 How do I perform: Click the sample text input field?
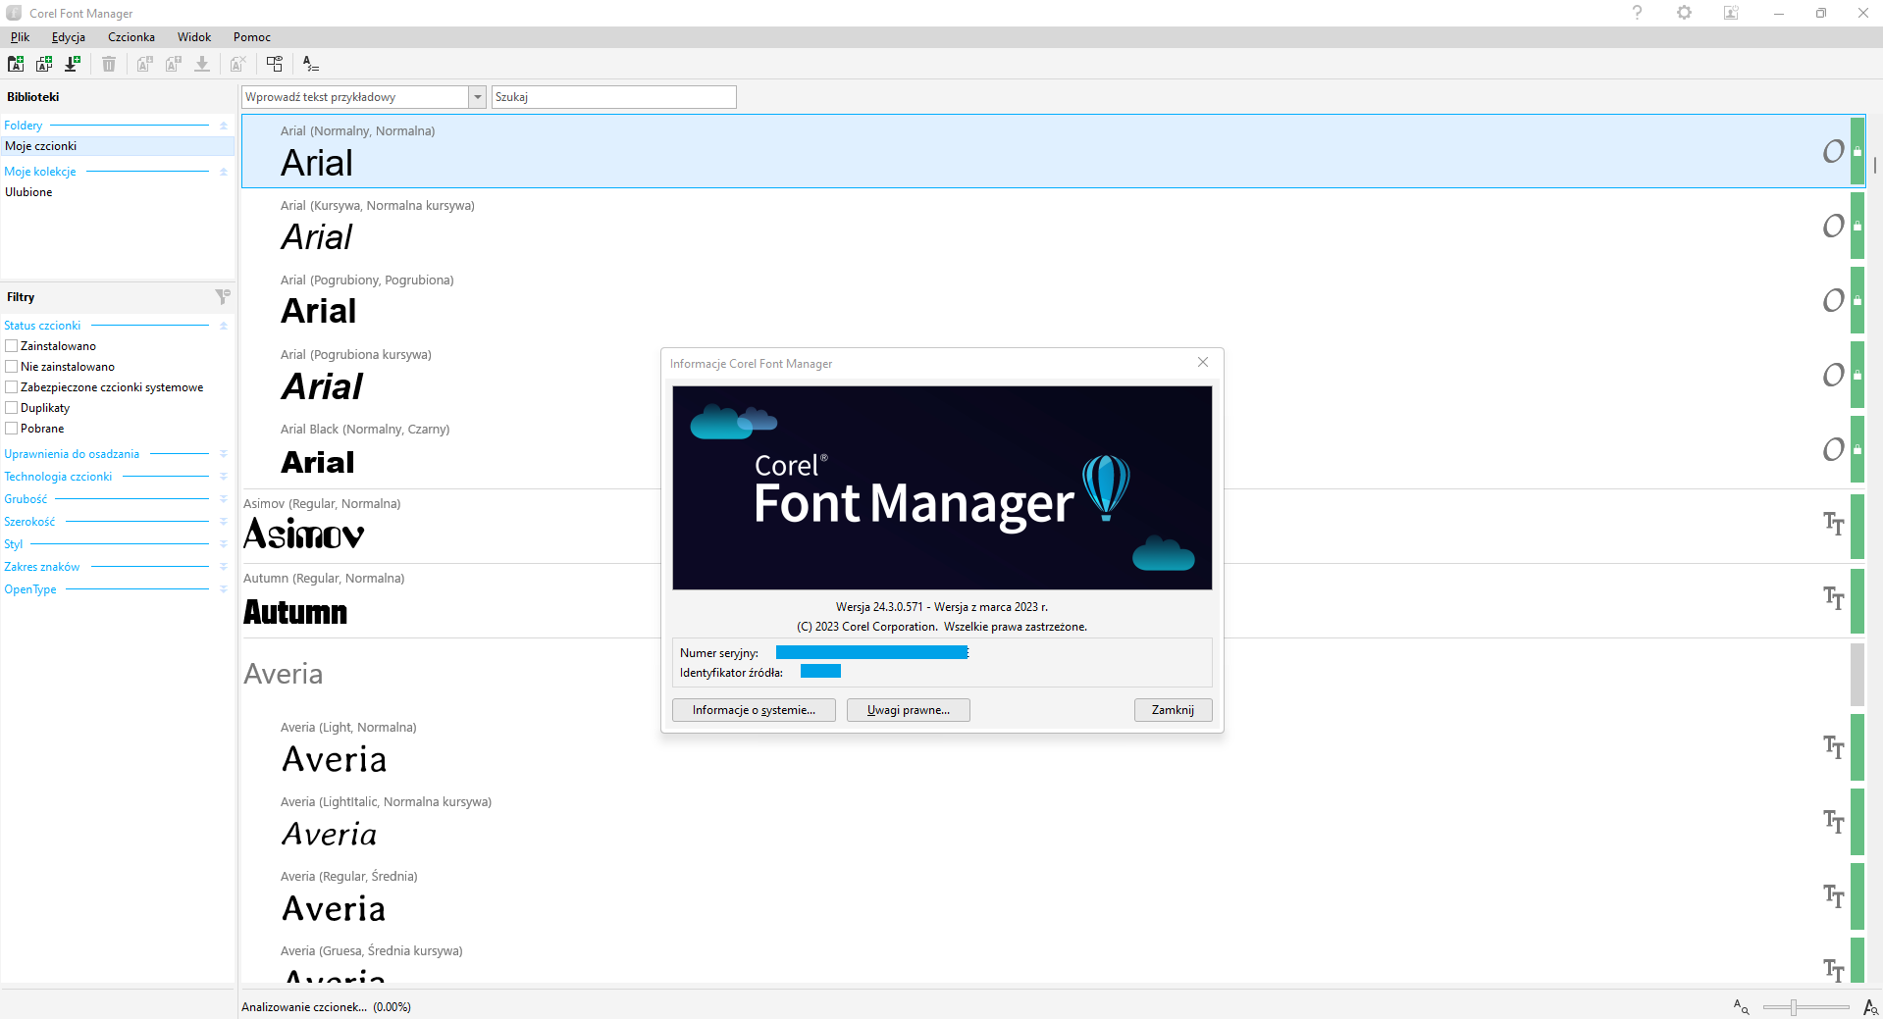click(x=355, y=97)
